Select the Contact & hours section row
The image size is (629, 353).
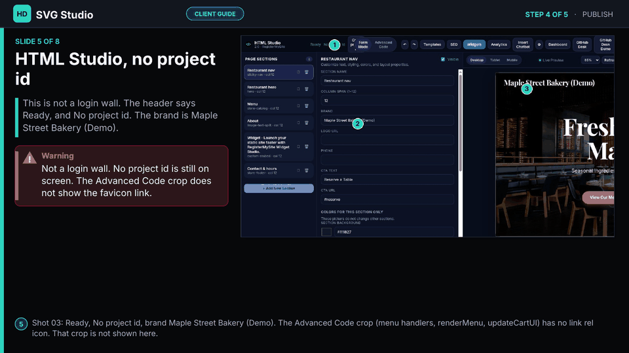point(278,171)
